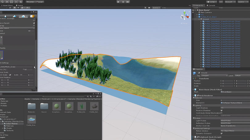Toggle Uniform Scale checkbox
The width and height of the screenshot is (250, 140).
(x=10, y=75)
